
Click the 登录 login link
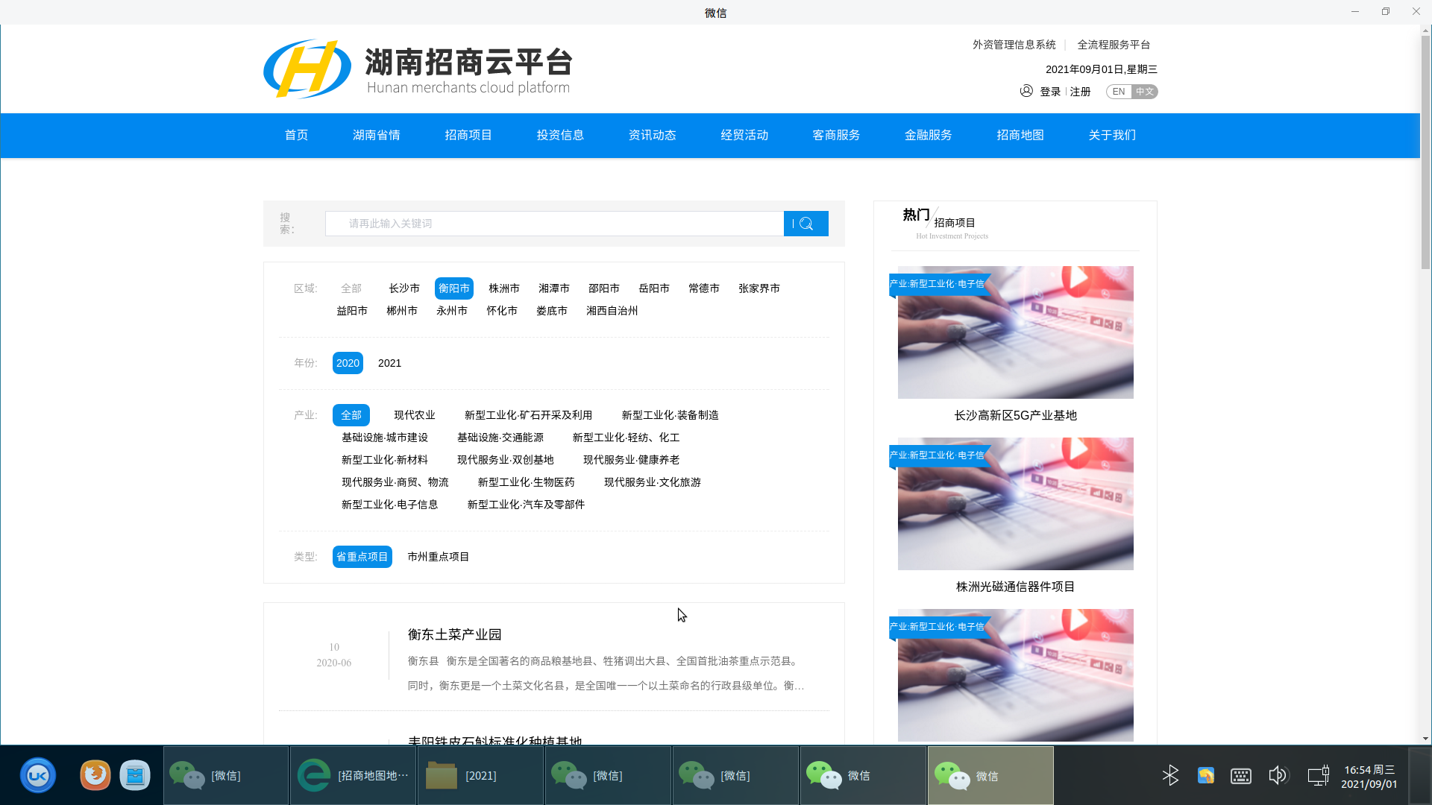[x=1050, y=92]
